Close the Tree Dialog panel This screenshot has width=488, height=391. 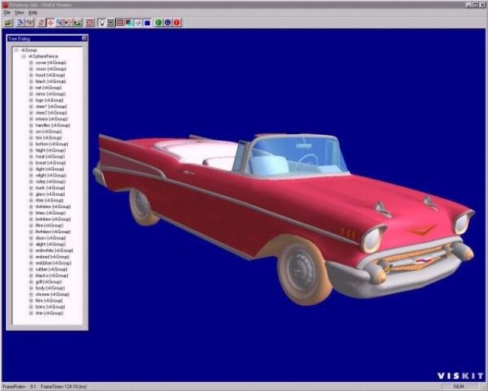tap(84, 37)
